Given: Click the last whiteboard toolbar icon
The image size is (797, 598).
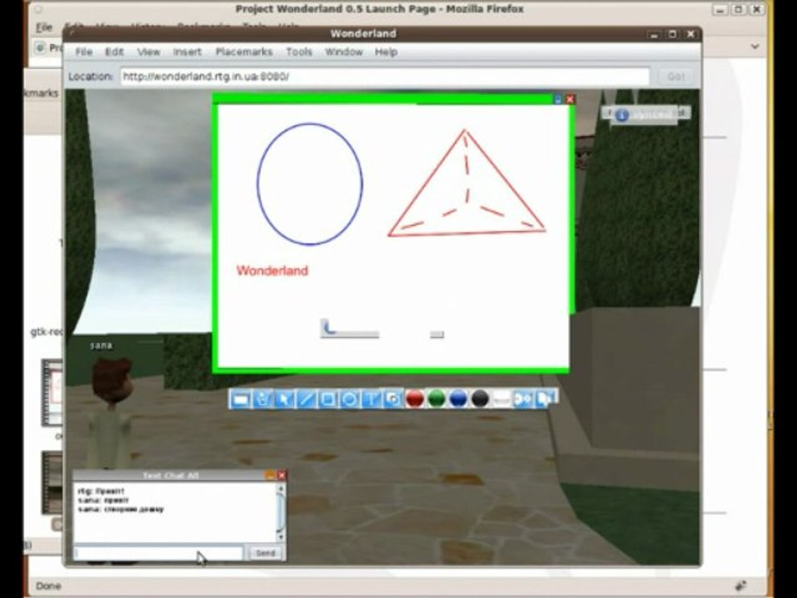Looking at the screenshot, I should point(545,399).
